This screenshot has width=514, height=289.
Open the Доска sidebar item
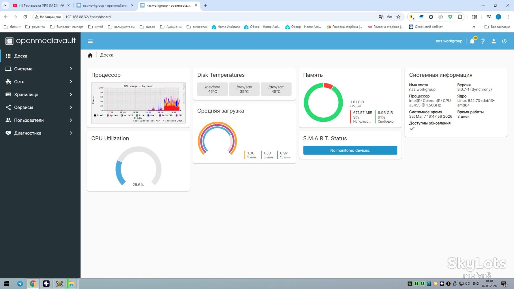[40, 56]
